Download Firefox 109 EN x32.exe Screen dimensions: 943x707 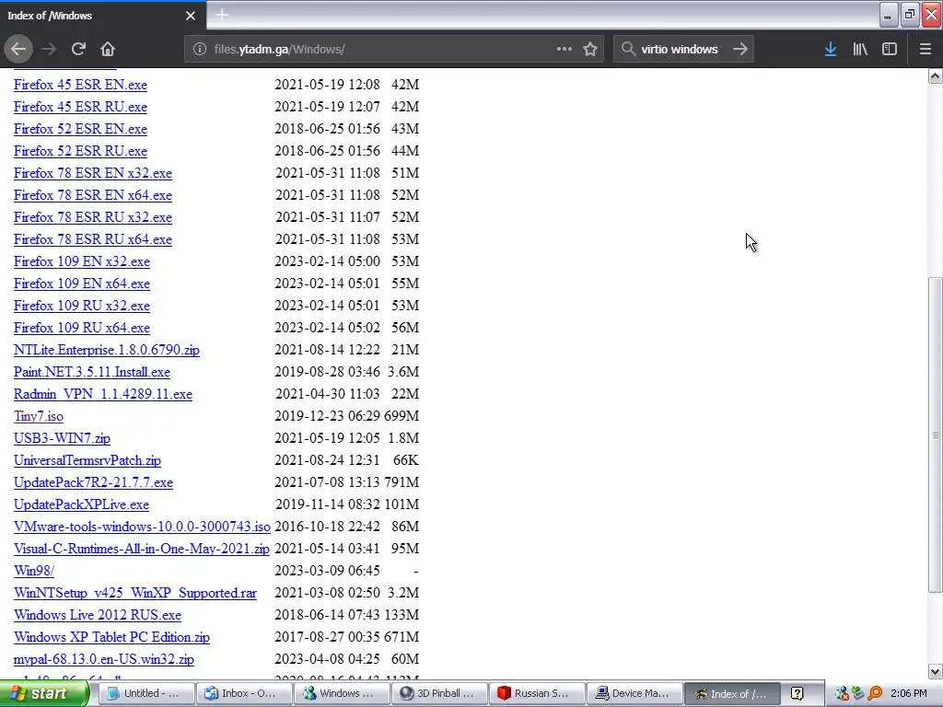tap(82, 261)
